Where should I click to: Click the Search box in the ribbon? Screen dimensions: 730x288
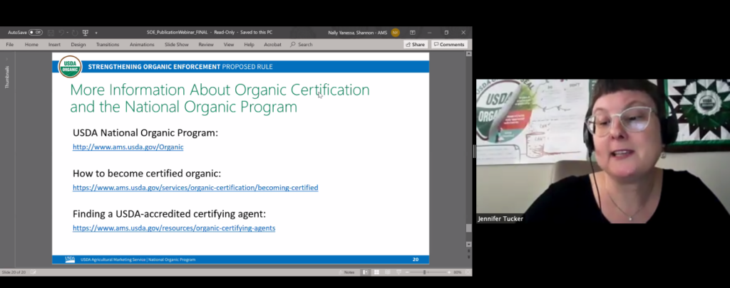tap(302, 45)
